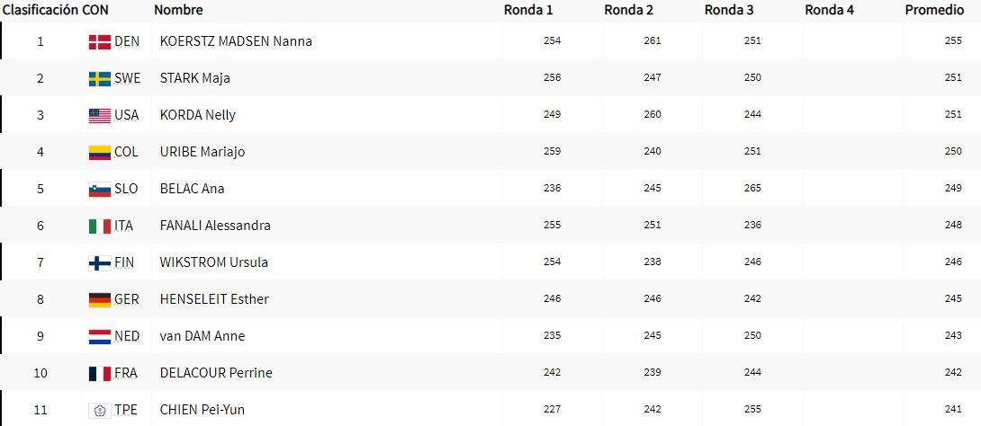Sort by the Promedio column header
Image resolution: width=981 pixels, height=426 pixels.
933,10
